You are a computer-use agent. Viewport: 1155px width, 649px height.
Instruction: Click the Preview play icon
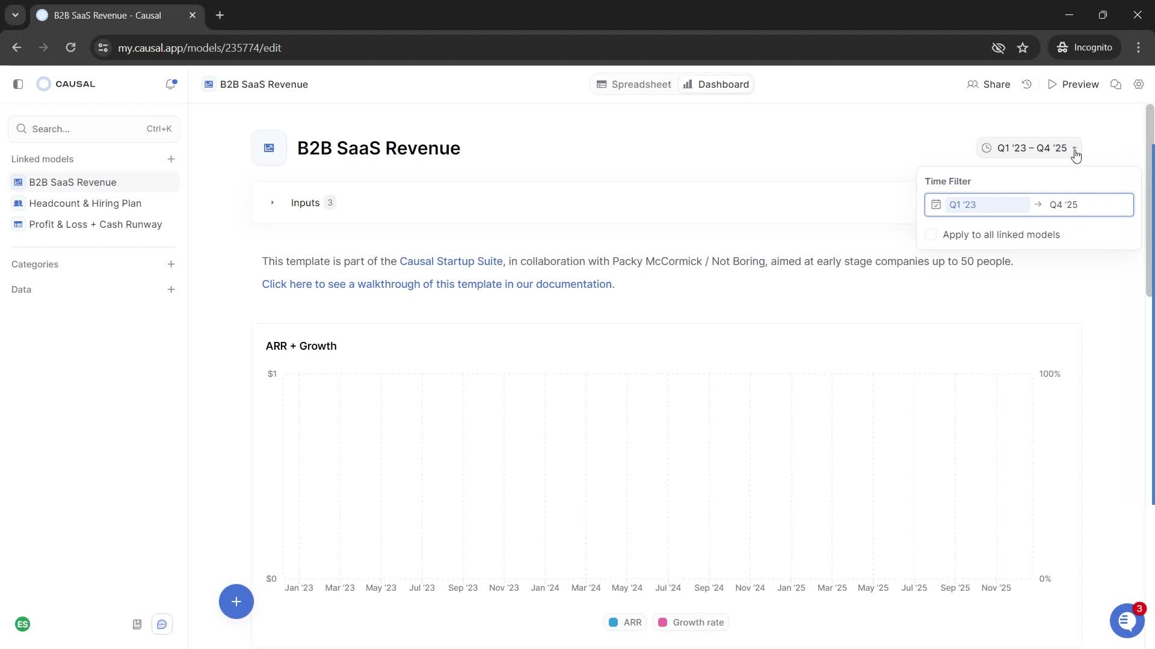pyautogui.click(x=1053, y=84)
